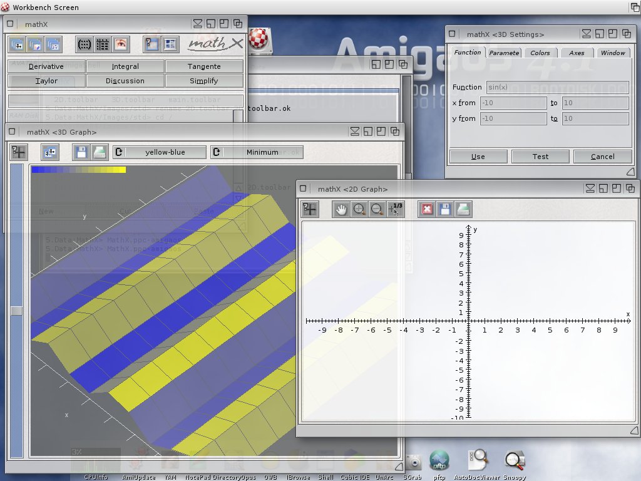Screen dimensions: 641x481
Task: Click the parentheses matrix icon in mathX toolbar
Action: 85,44
